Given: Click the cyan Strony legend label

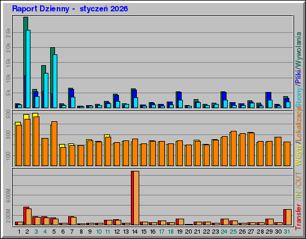Looking at the screenshot, I should tap(299, 97).
